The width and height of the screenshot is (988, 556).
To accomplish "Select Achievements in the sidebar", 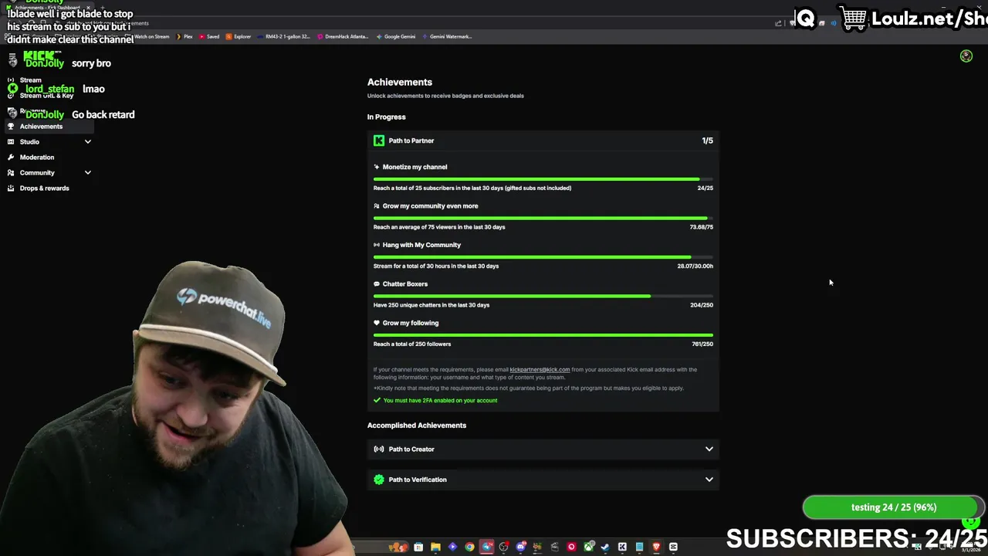I will (x=41, y=126).
